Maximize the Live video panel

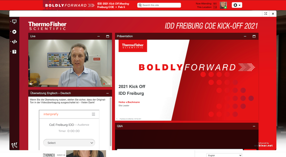click(108, 36)
